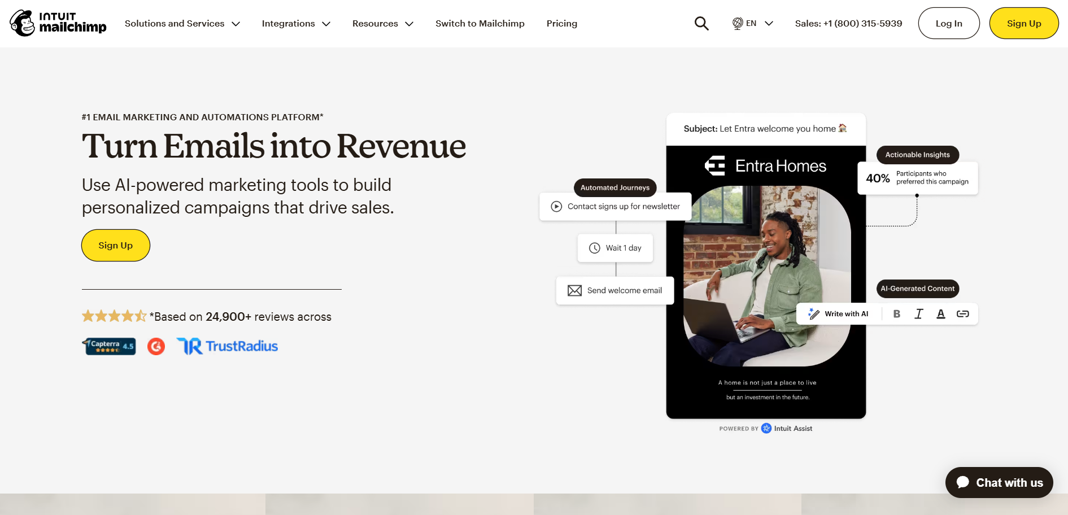Click the TrustRadius logo

click(x=227, y=346)
